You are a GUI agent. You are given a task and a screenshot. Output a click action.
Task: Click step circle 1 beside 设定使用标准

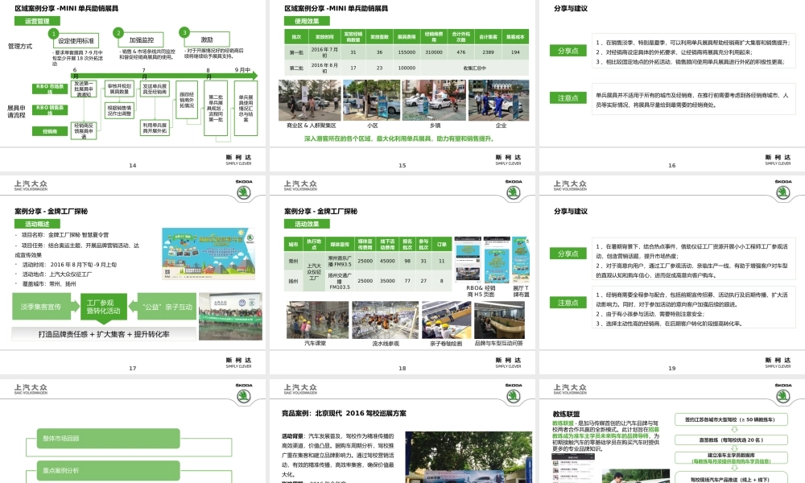(x=53, y=34)
